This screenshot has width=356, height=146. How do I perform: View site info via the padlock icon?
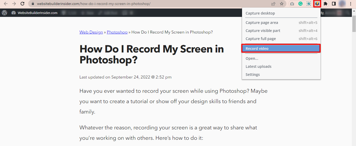coord(33,4)
